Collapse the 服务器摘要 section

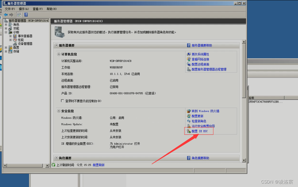pyautogui.click(x=56, y=45)
